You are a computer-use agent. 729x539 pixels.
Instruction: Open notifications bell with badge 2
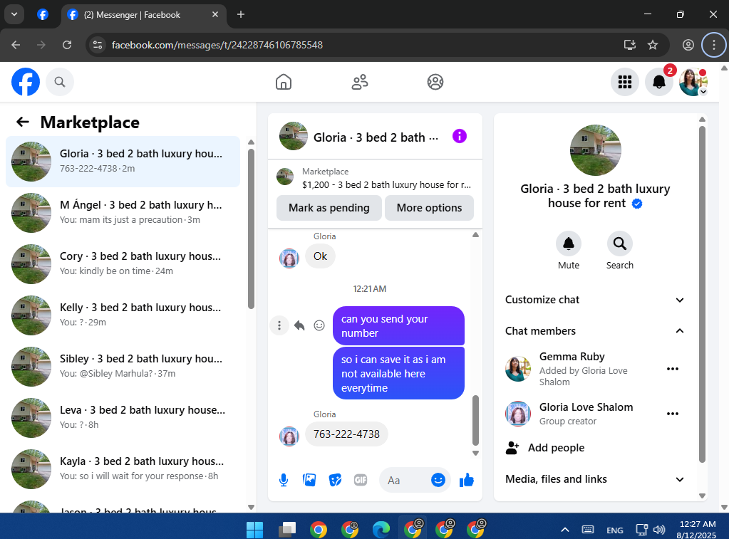659,82
